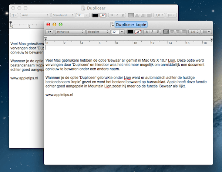
Task: Align left in back Dupliceer window
Action: click(x=131, y=15)
